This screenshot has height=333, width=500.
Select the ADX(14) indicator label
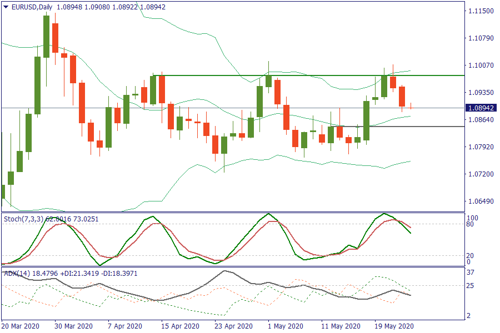tap(17, 274)
